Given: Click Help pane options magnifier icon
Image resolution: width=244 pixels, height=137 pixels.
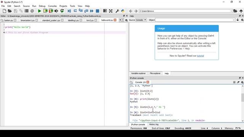Looking at the screenshot, I should (242, 20).
